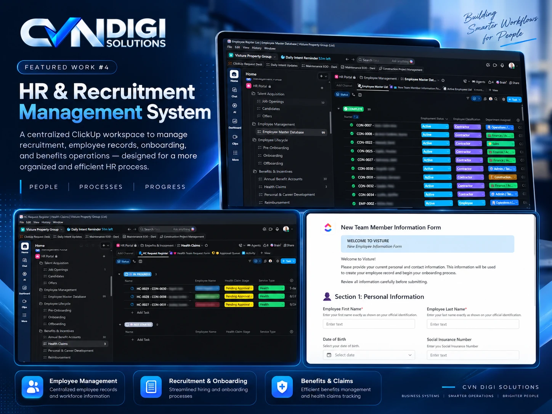Open Employment Status dropdown for CON-0008
552x414 pixels.
[x=435, y=135]
